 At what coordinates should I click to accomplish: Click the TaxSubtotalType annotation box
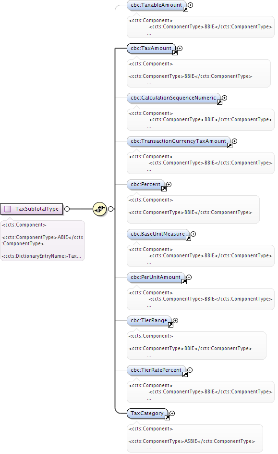click(42, 240)
